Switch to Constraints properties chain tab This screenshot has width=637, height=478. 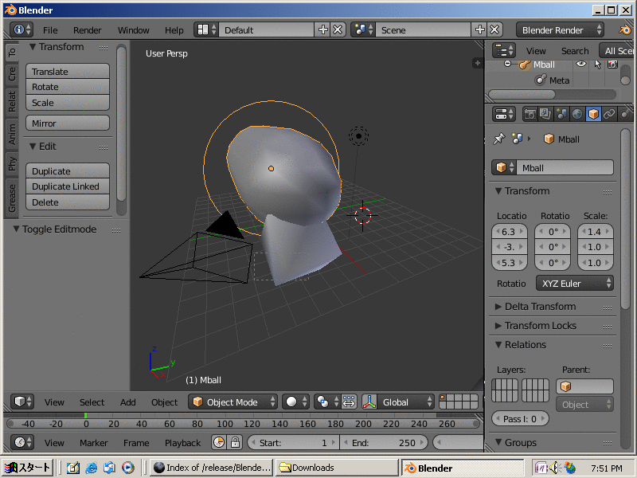[x=608, y=114]
